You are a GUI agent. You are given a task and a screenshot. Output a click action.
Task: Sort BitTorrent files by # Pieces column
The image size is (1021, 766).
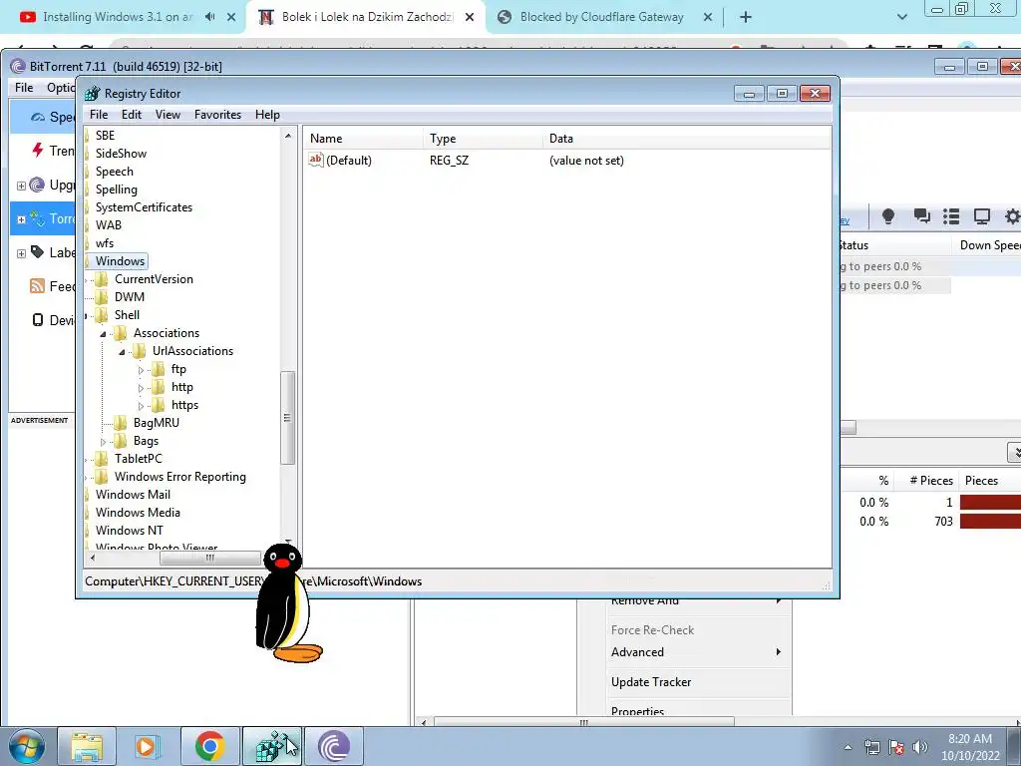[931, 481]
